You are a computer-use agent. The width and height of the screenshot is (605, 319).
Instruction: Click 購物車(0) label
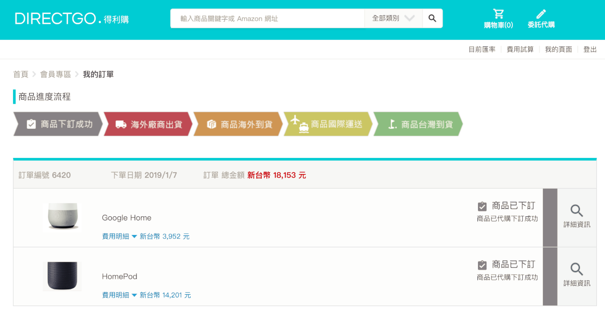click(499, 25)
